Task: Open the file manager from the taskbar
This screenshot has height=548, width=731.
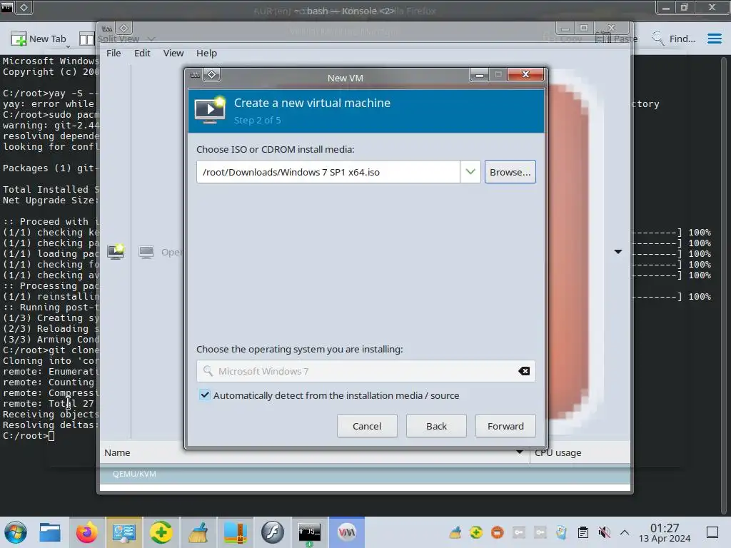Action: [50, 532]
